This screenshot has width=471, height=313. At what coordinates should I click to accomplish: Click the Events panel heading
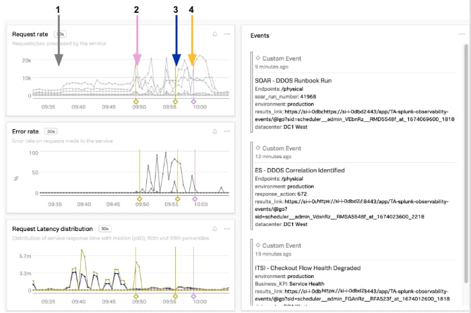point(260,36)
